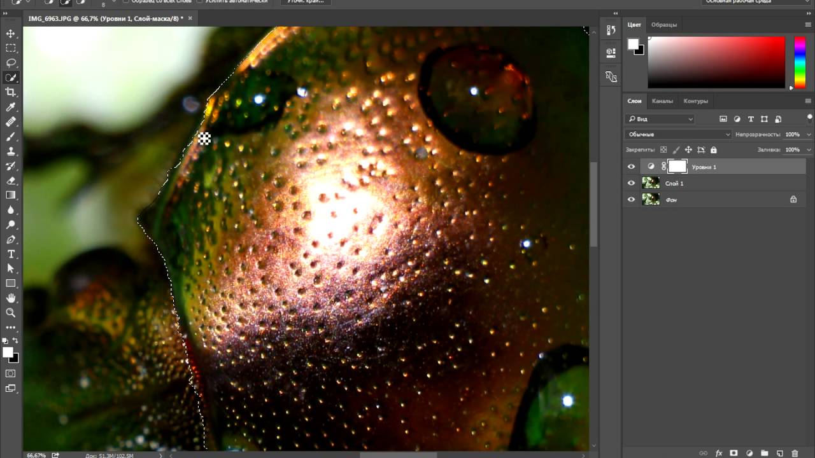Select the Brush tool

(x=11, y=136)
